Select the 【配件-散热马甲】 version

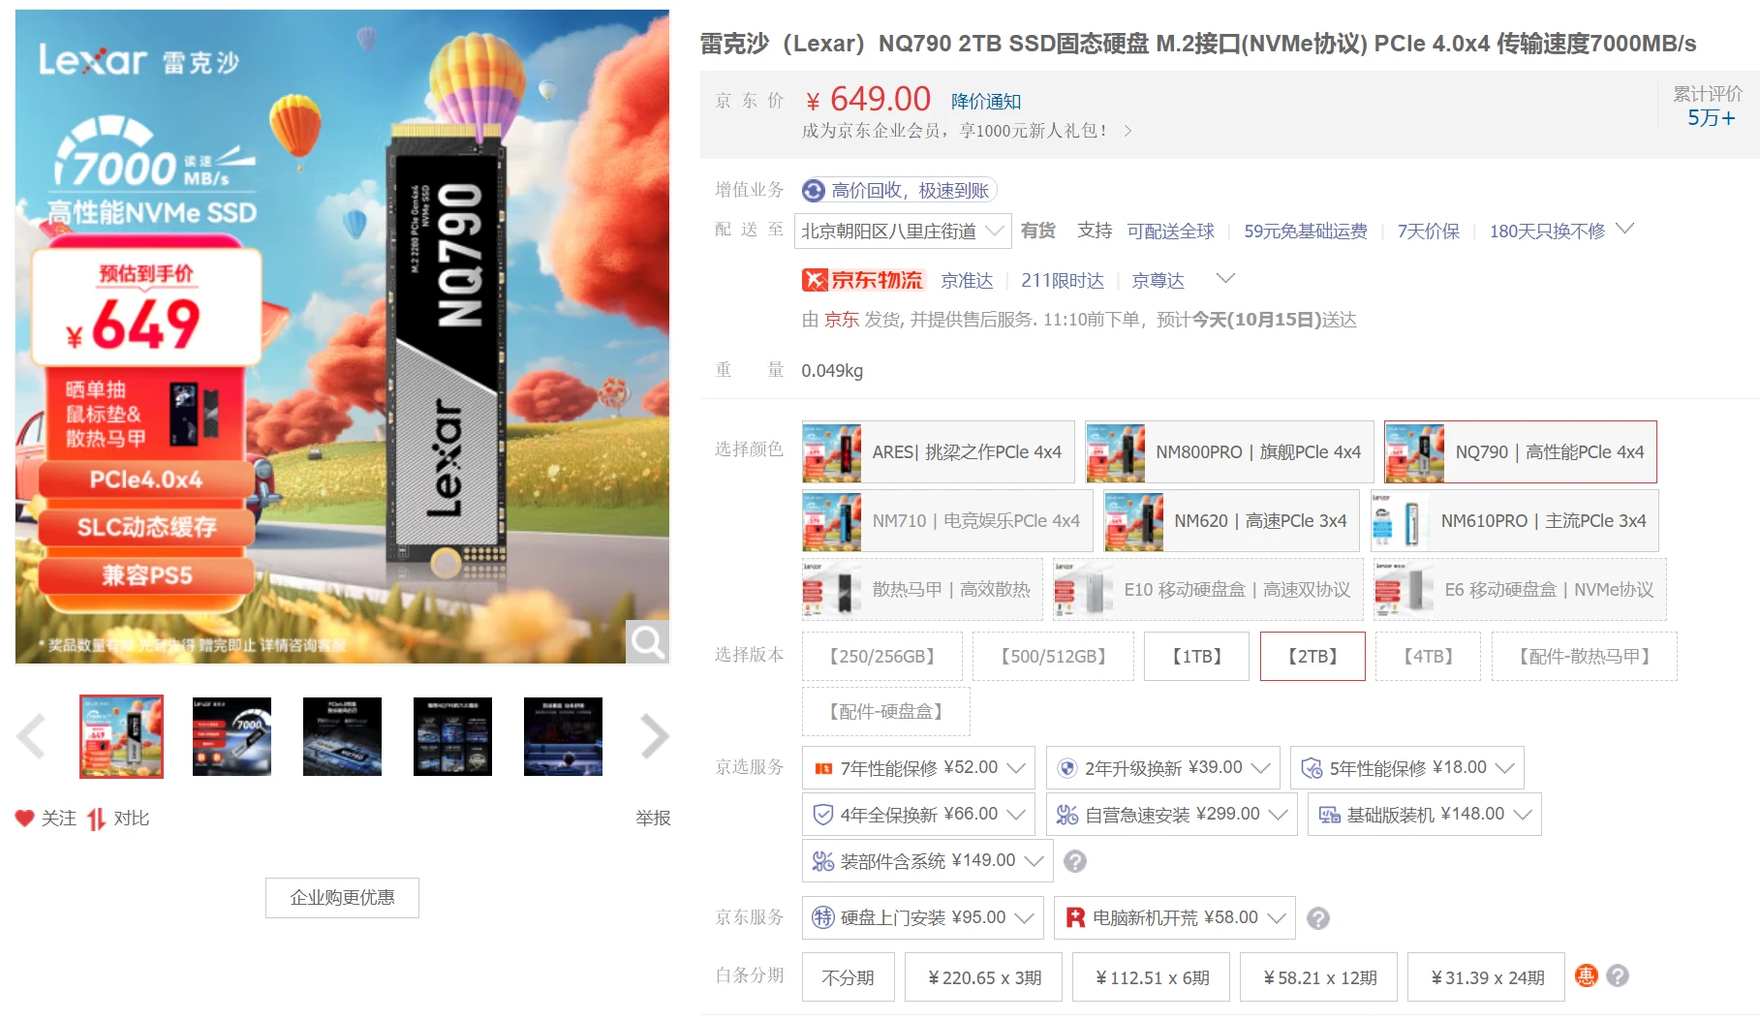click(x=1585, y=656)
